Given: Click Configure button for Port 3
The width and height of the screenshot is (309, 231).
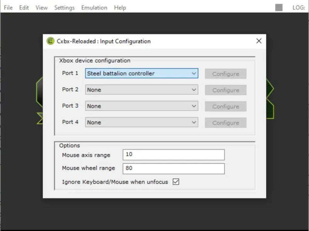Looking at the screenshot, I should (226, 107).
